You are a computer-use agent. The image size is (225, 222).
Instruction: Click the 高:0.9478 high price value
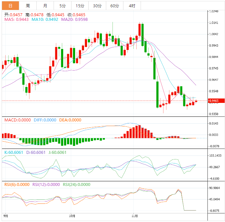click(34, 15)
